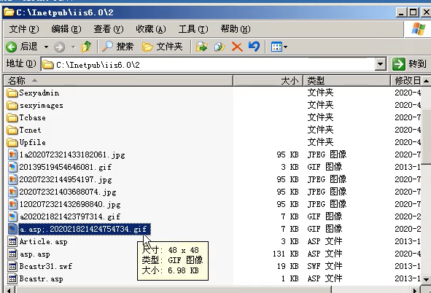The image size is (431, 293).
Task: Select file name Article.asp
Action: click(44, 242)
